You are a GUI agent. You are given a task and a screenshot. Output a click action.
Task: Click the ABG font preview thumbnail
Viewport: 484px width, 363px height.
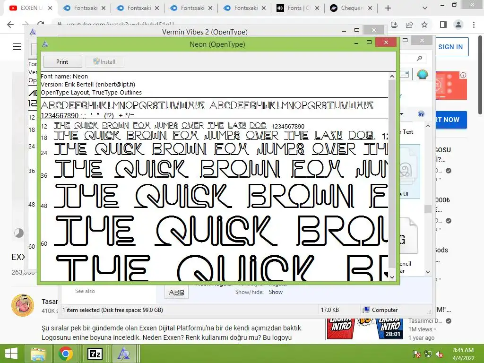coord(176,292)
